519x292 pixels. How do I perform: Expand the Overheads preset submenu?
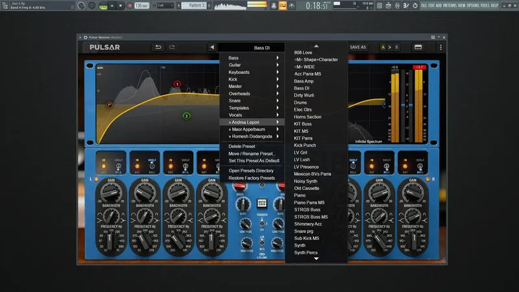253,93
